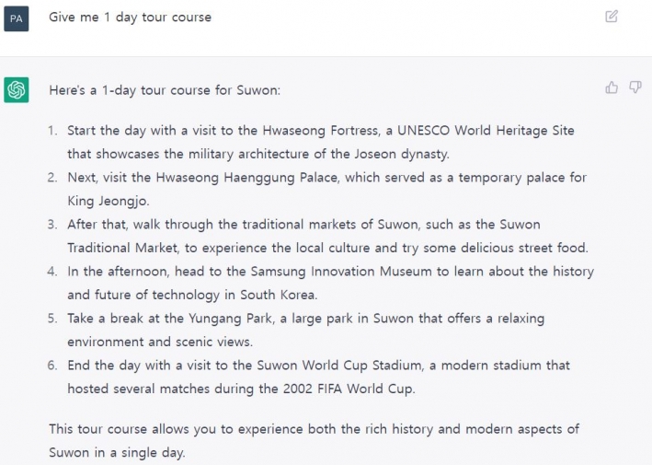Click "Samsung Innovation Museum" in step four

tap(329, 272)
